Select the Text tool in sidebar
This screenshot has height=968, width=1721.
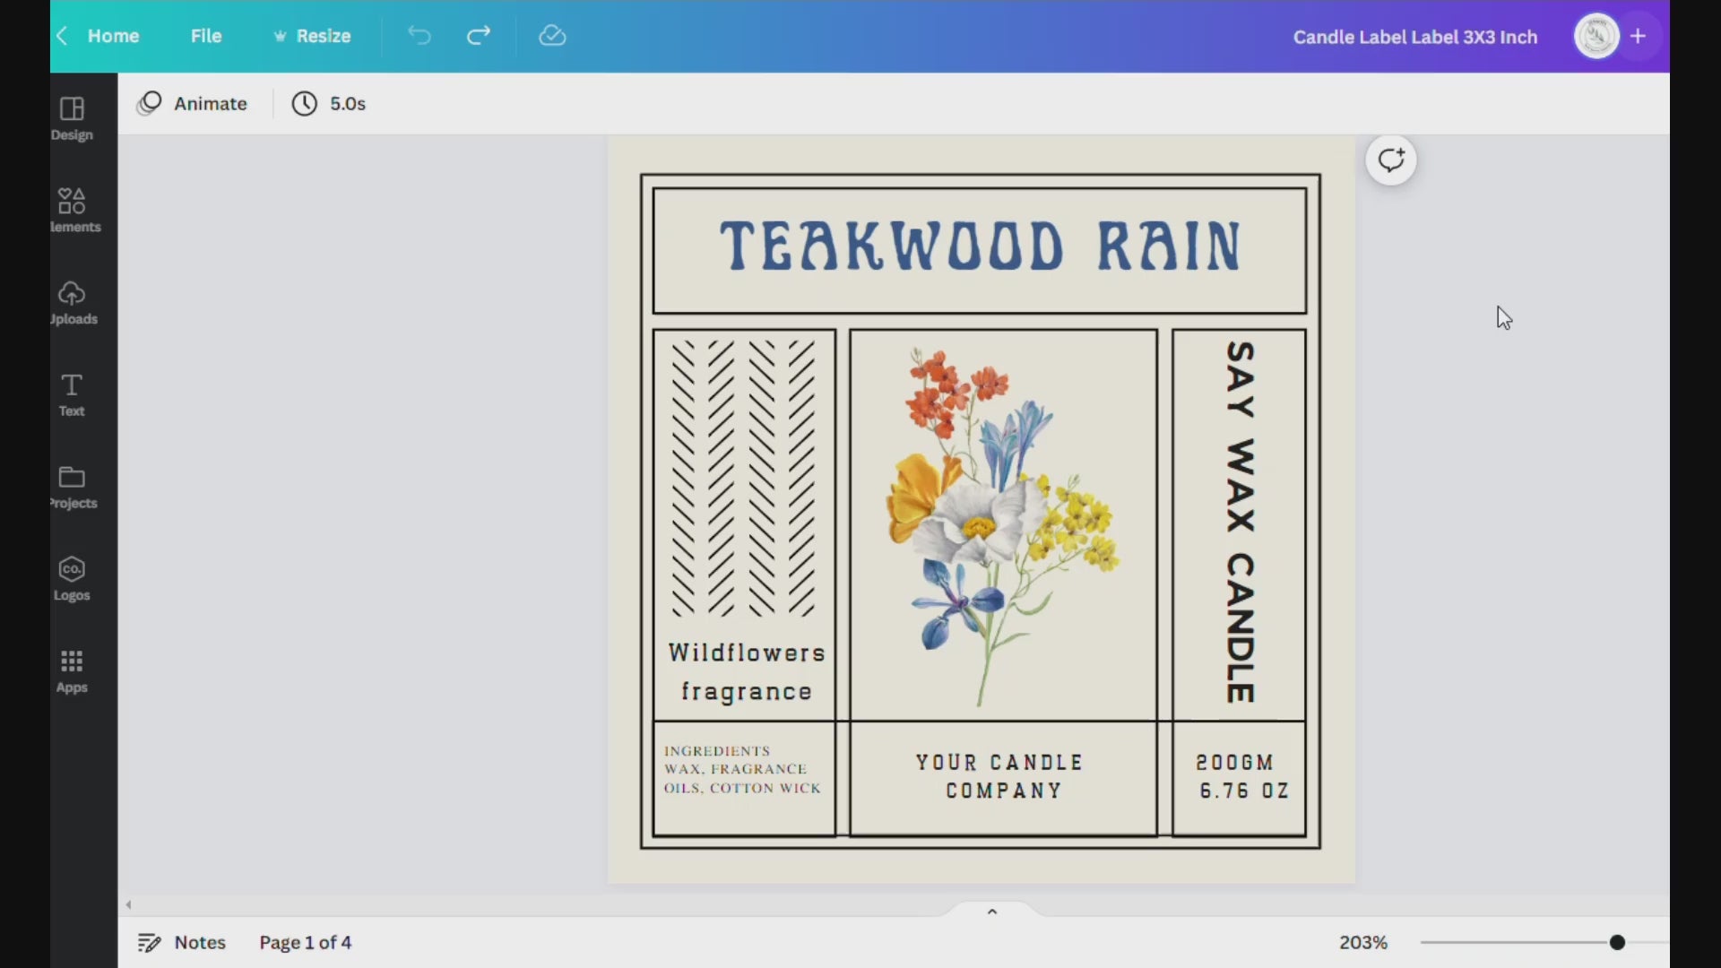[72, 394]
